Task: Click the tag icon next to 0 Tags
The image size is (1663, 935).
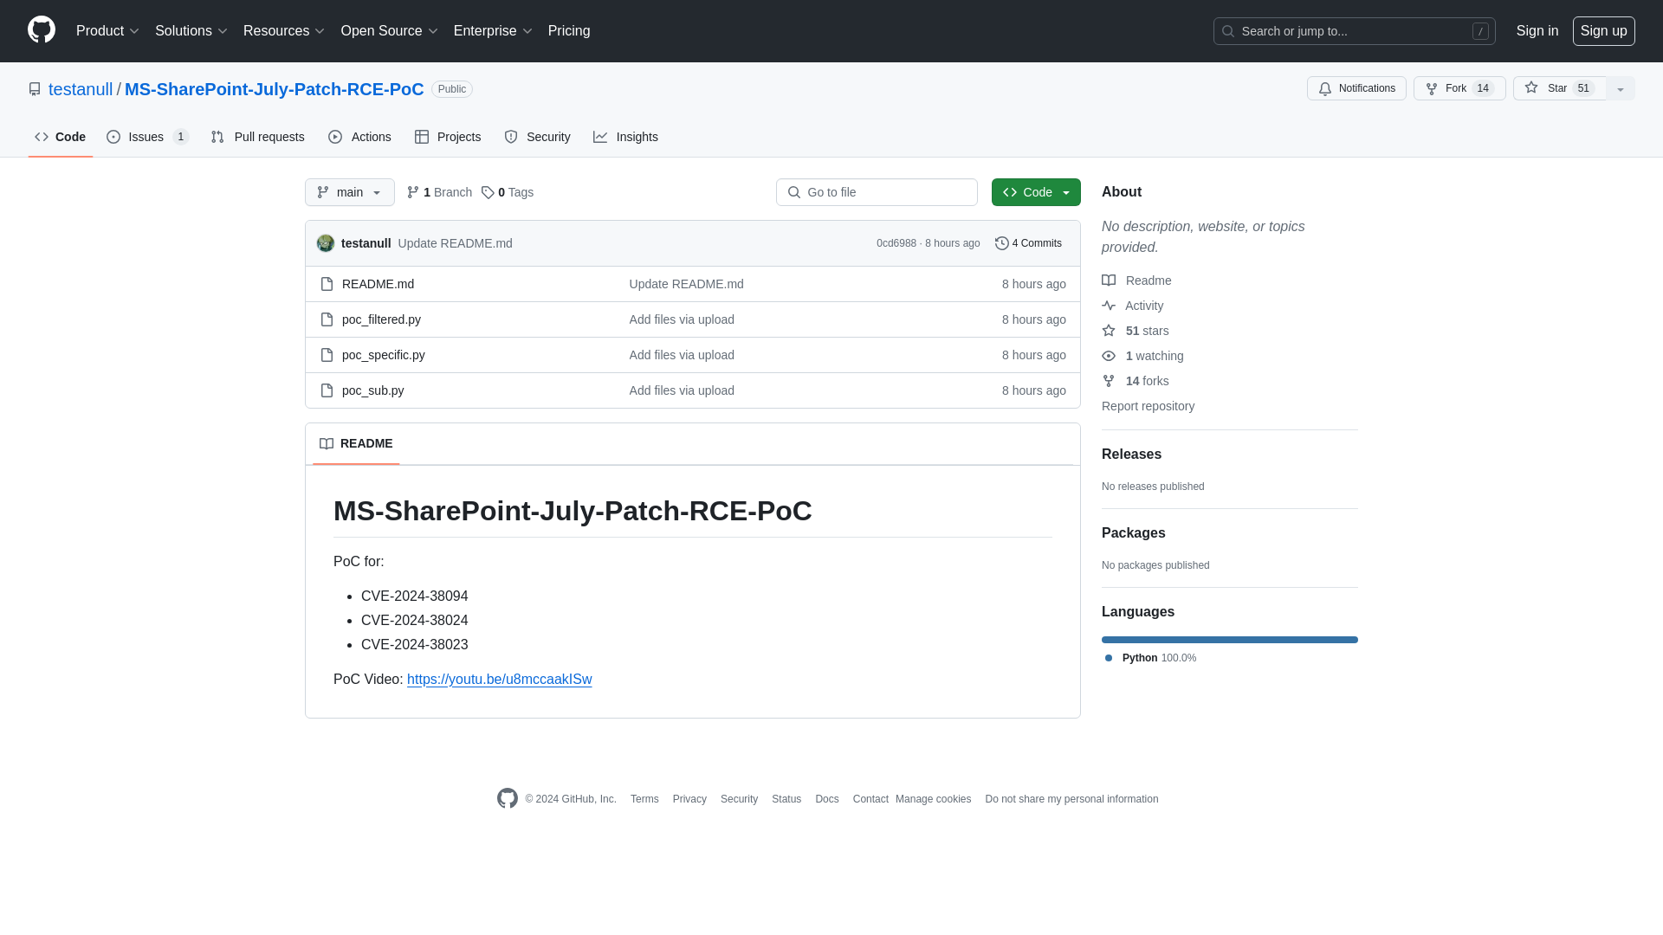Action: point(488,192)
